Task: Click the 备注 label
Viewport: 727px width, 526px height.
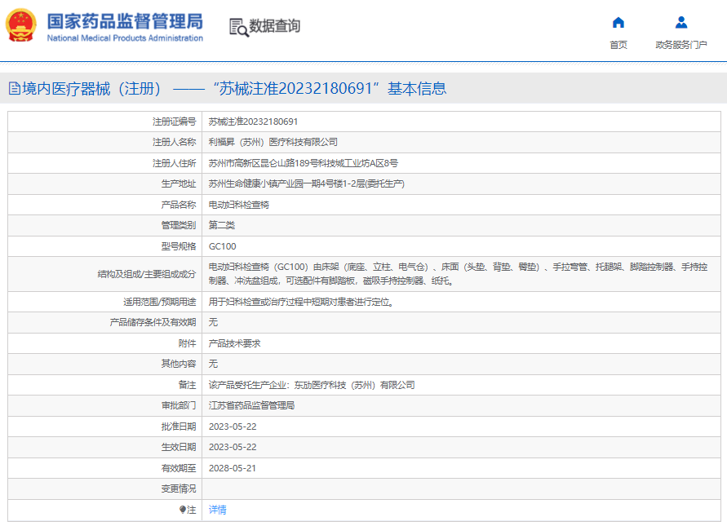Action: coord(188,385)
